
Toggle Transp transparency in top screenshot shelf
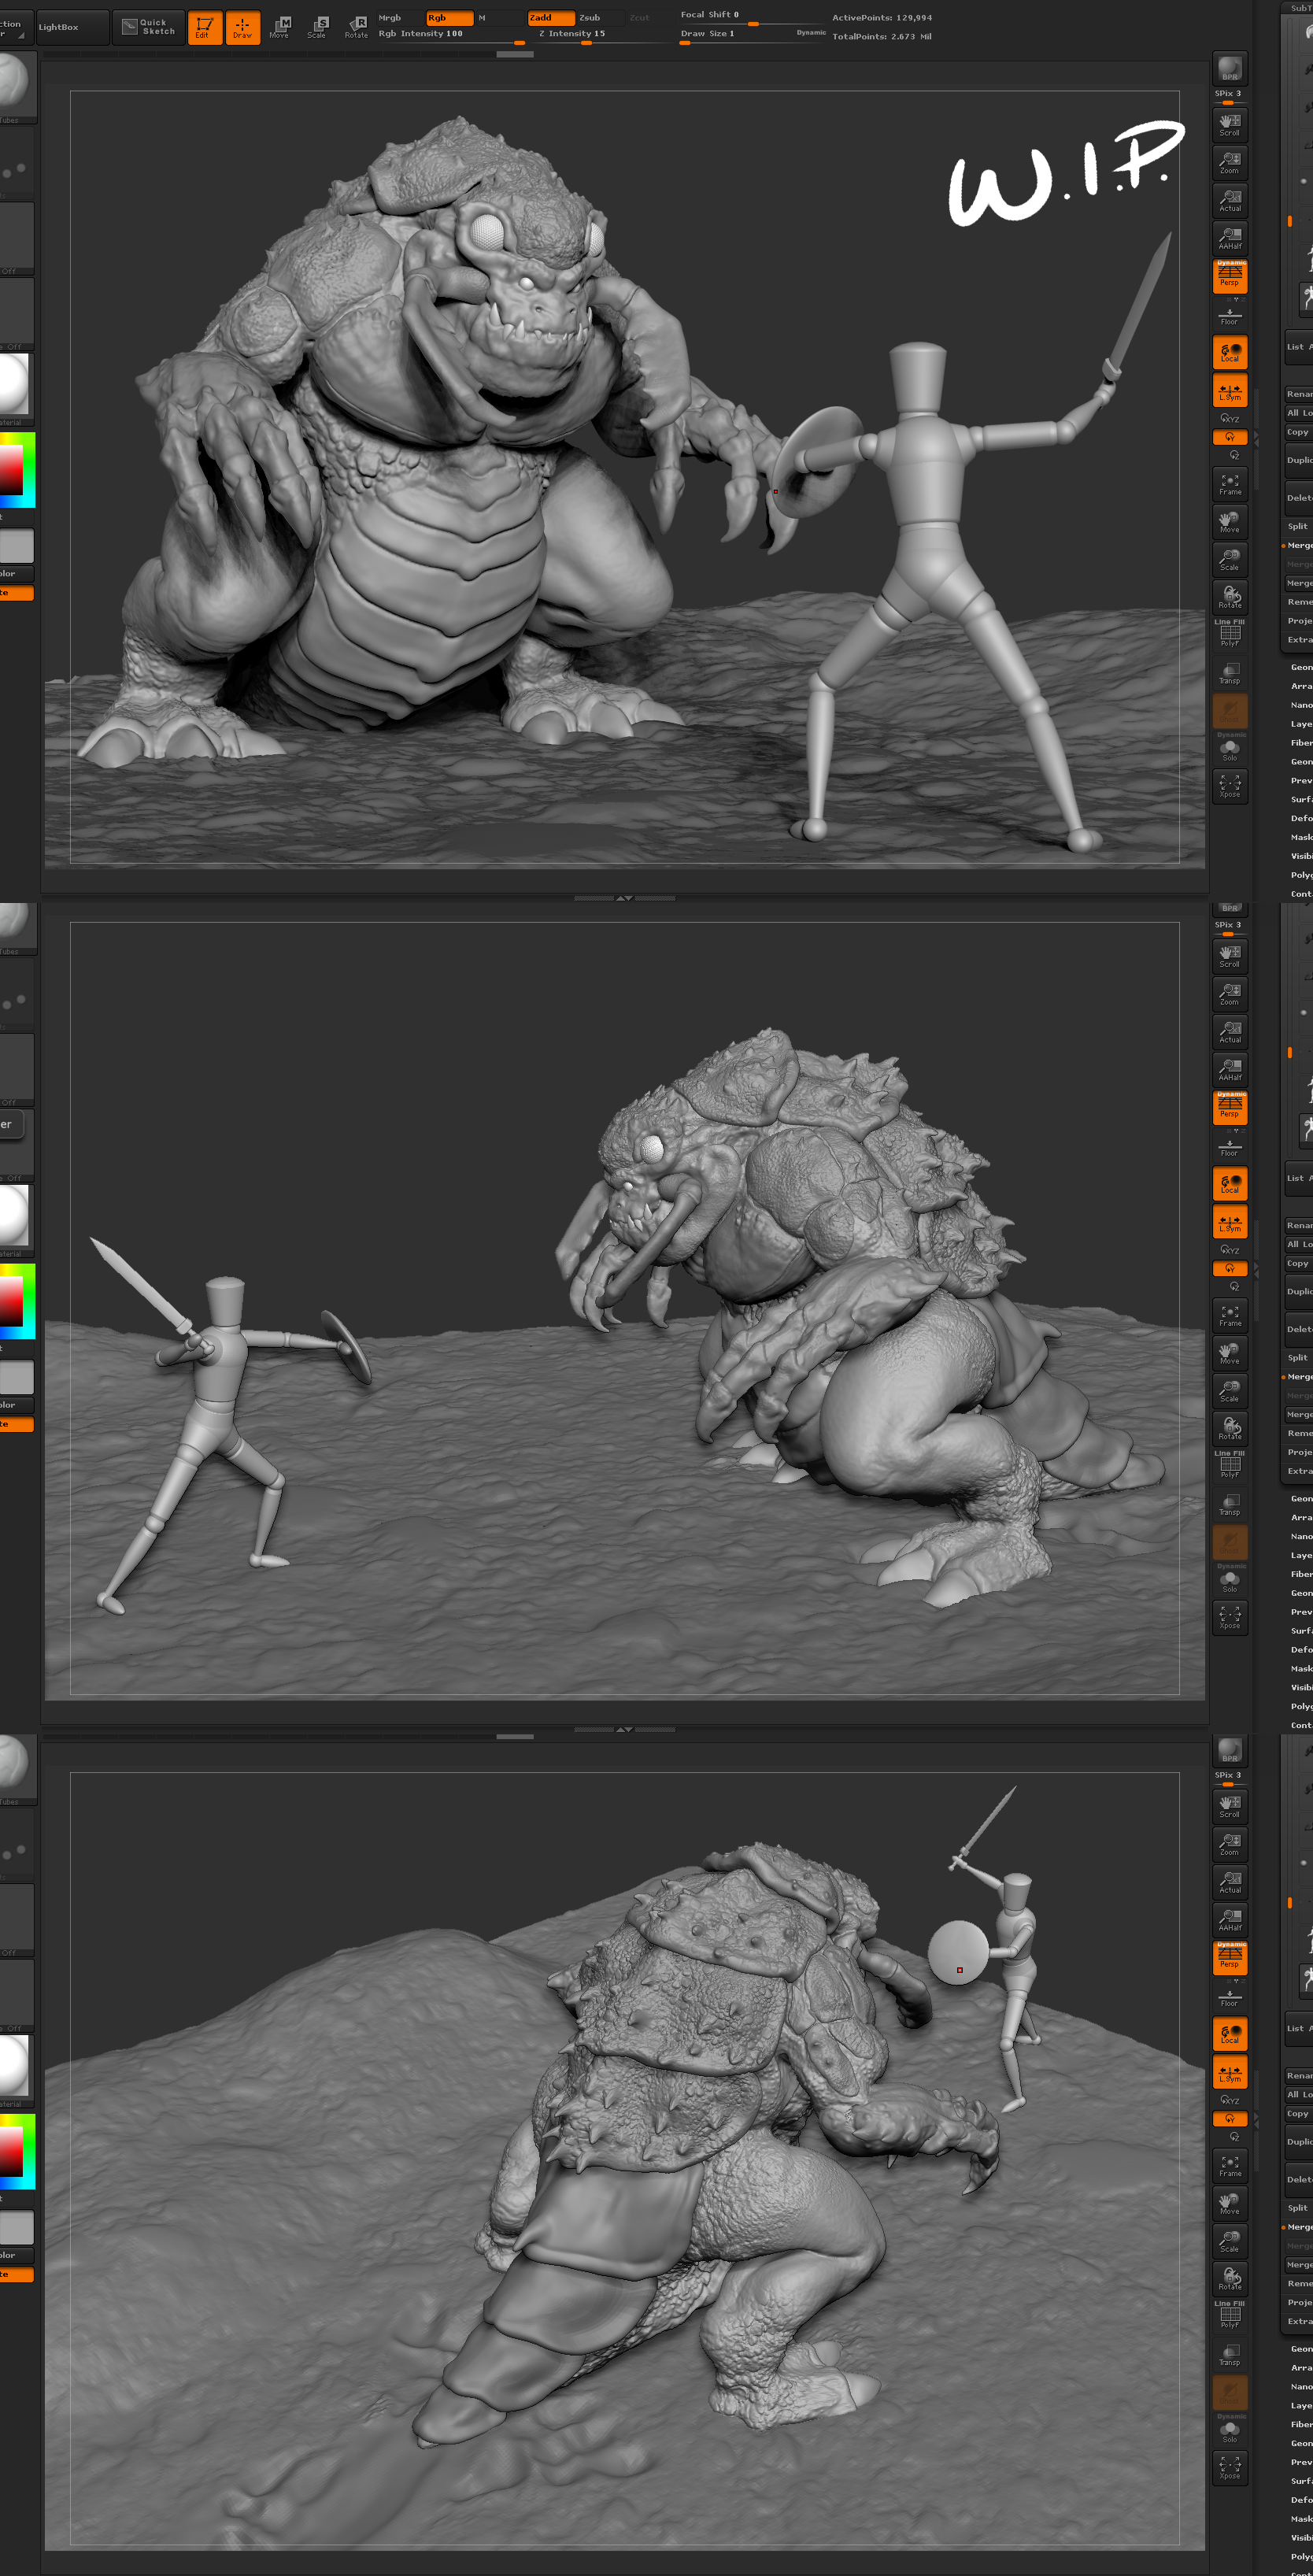[1230, 673]
